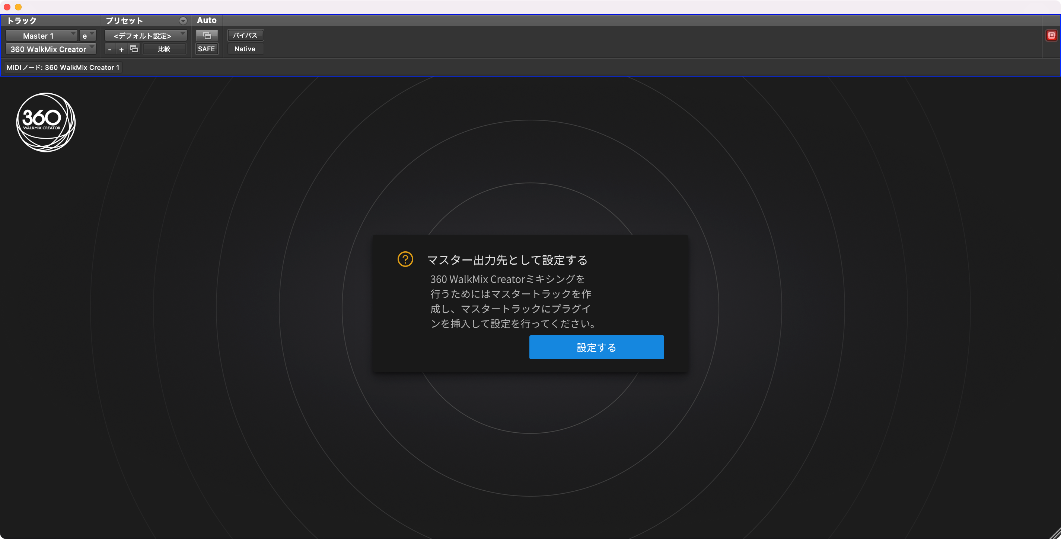
Task: Toggle the red target window button
Action: pyautogui.click(x=1051, y=35)
